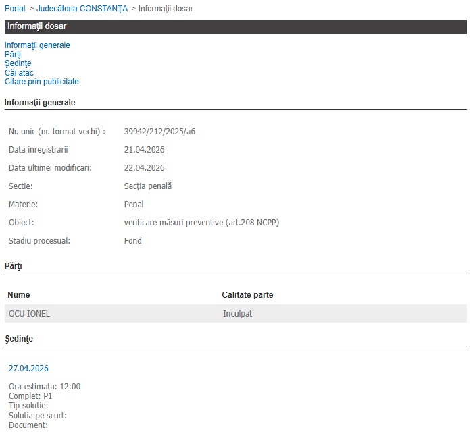Select the Căi atac link
Screen dimensions: 473x436
pyautogui.click(x=19, y=73)
